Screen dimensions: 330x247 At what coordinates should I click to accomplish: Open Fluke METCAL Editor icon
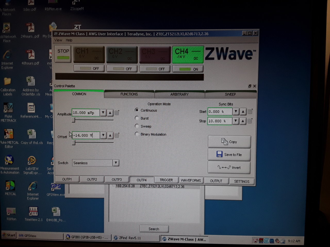coord(9,138)
